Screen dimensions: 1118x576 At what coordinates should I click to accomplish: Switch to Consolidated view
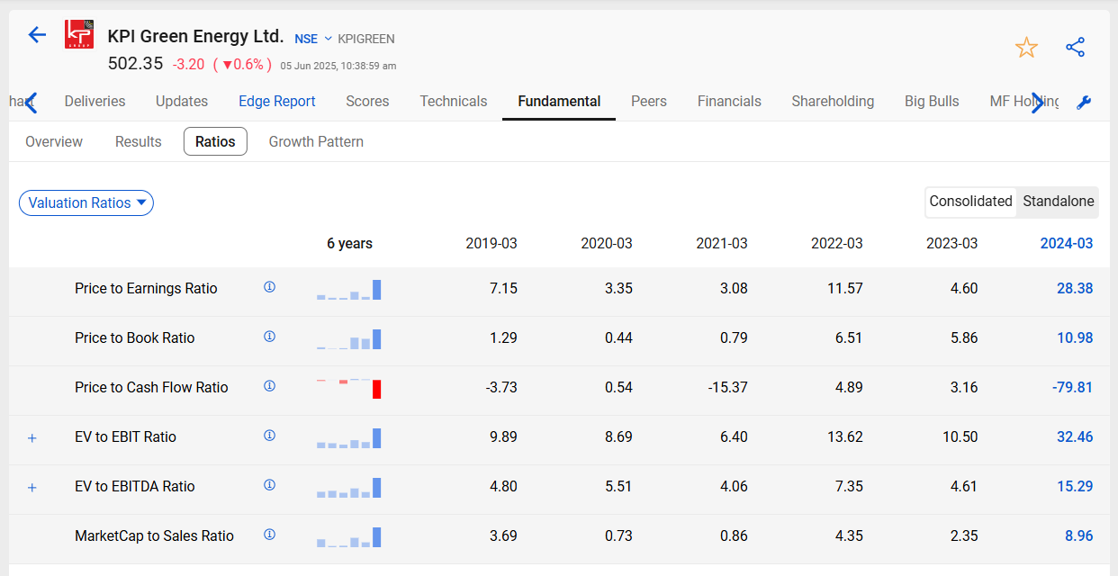click(970, 202)
